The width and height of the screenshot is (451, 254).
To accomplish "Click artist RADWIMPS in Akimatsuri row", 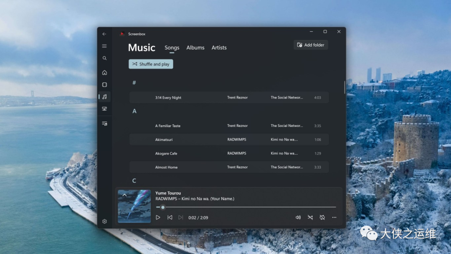I will click(x=237, y=140).
